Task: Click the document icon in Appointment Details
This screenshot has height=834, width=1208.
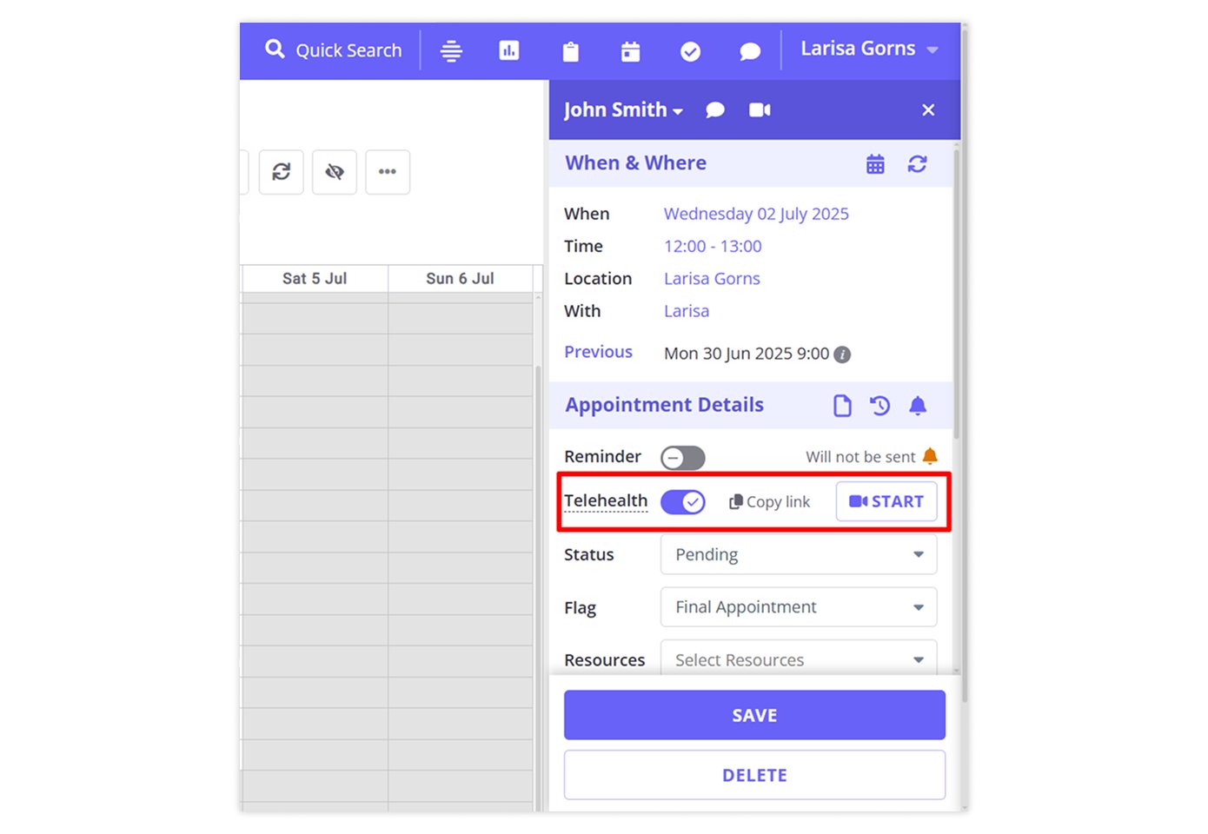Action: (841, 406)
